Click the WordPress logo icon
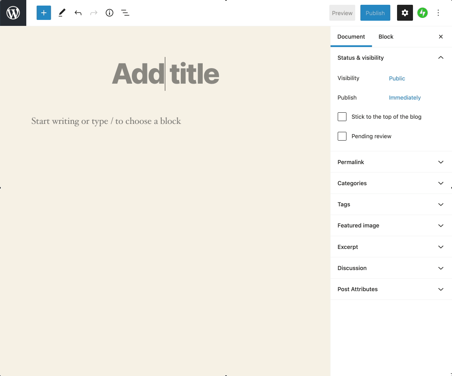 (13, 13)
